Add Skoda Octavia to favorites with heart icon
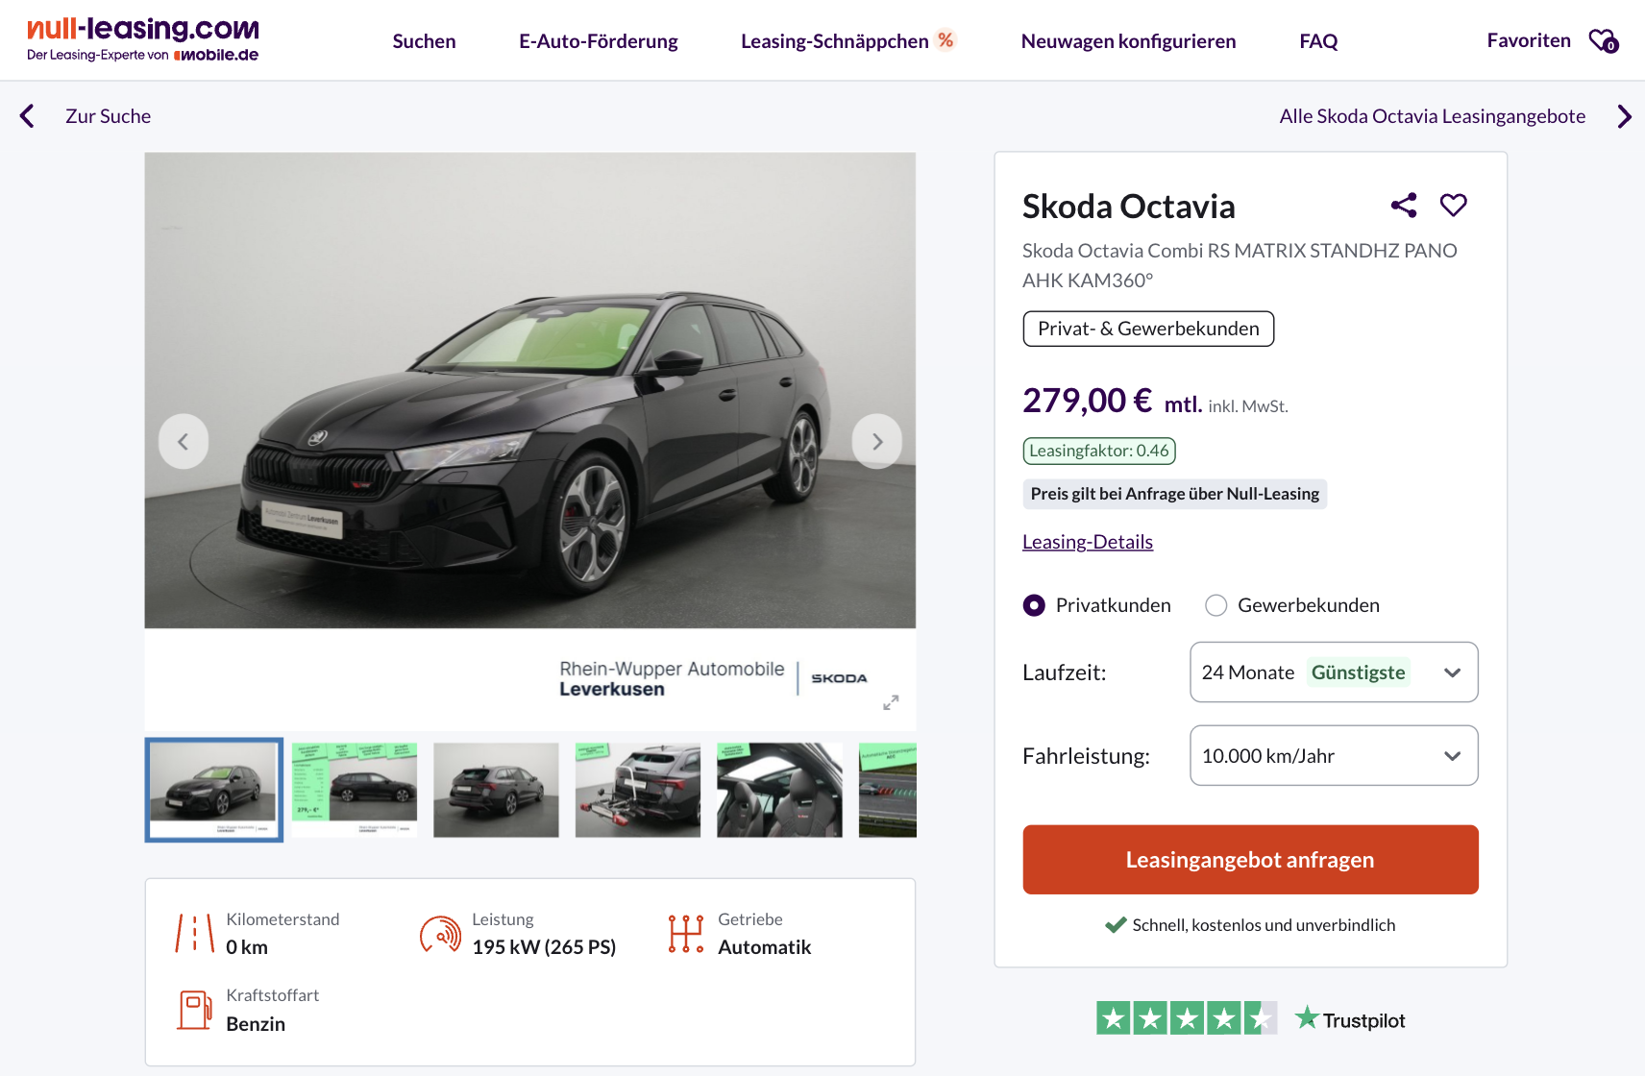1645x1076 pixels. (x=1453, y=206)
